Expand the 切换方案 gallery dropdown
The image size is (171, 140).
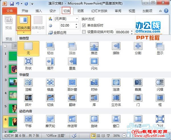(x=24, y=32)
